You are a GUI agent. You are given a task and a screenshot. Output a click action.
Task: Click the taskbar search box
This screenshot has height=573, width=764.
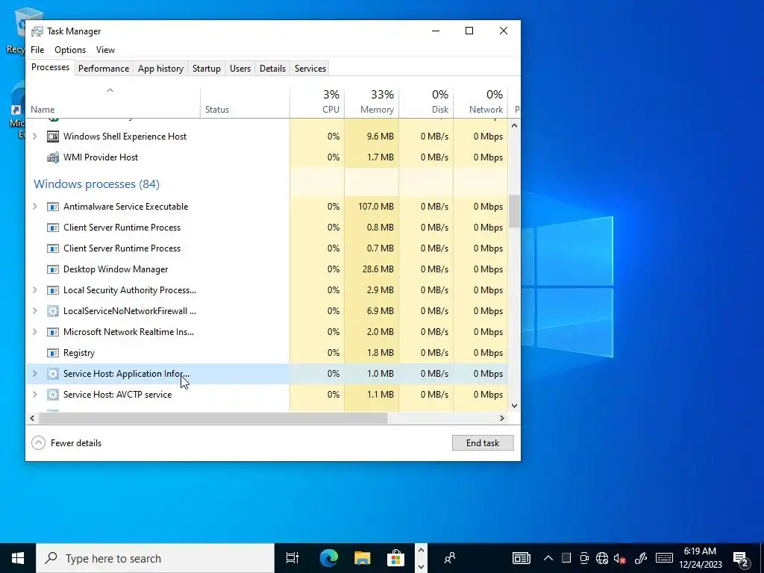155,558
